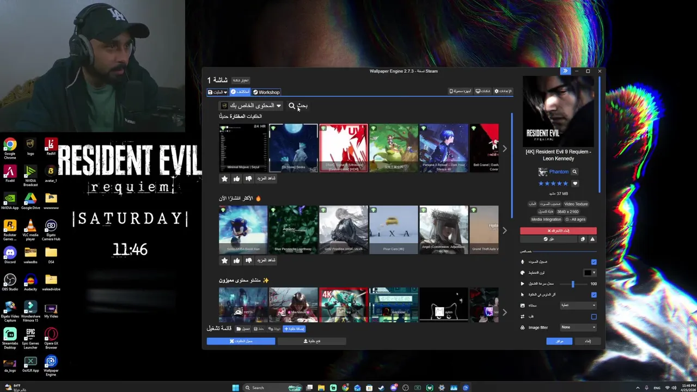Show next wallpapers in most popular row
The height and width of the screenshot is (392, 697).
(504, 230)
